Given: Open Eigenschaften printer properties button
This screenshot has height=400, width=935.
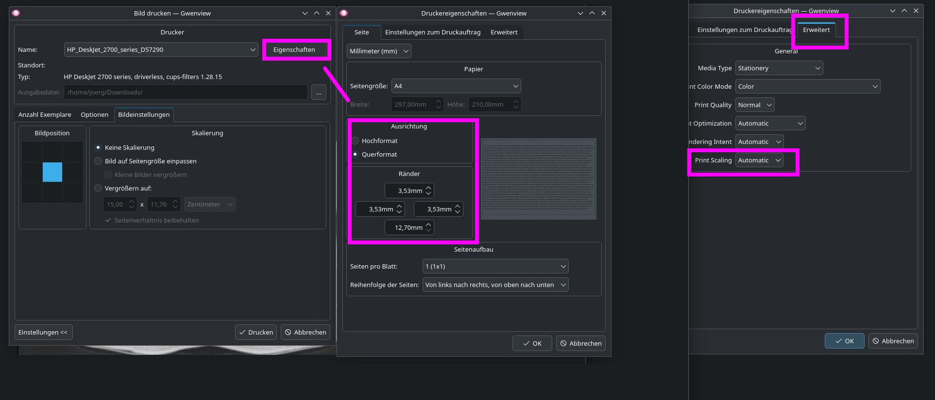Looking at the screenshot, I should click(x=294, y=49).
